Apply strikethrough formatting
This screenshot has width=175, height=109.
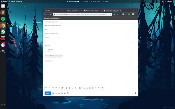(x=99, y=88)
